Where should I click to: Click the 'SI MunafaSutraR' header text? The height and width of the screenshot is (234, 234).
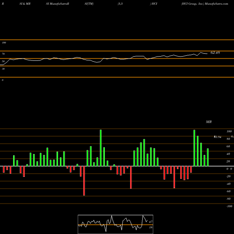(58, 4)
